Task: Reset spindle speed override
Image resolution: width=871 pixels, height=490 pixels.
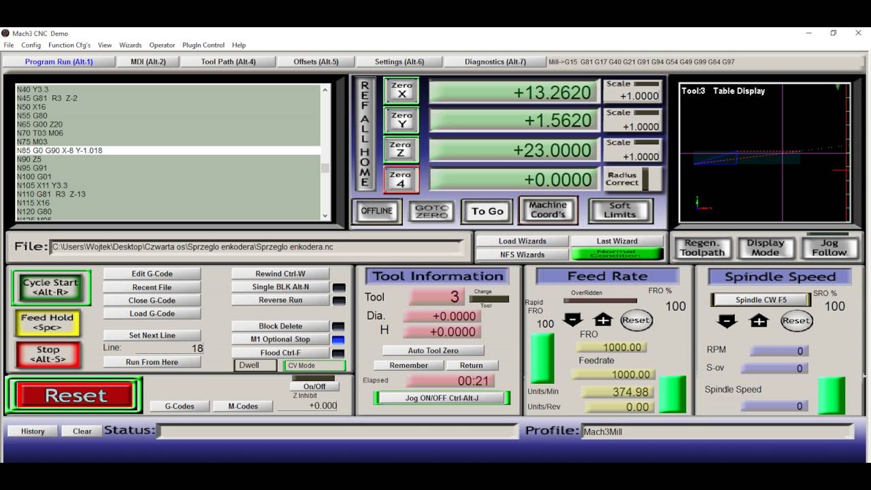Action: [x=796, y=321]
